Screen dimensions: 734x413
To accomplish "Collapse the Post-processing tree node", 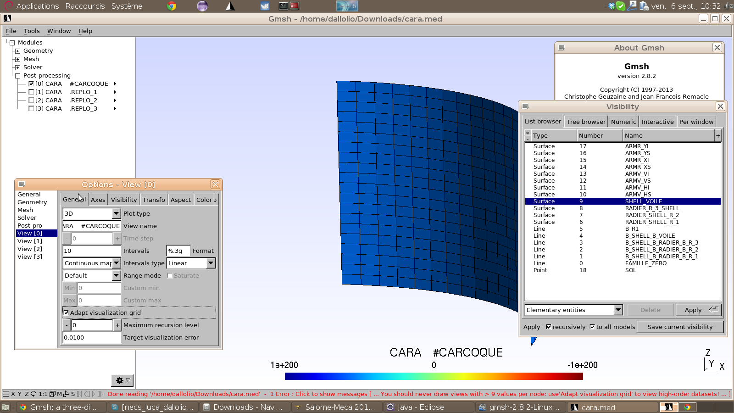I will pos(17,76).
